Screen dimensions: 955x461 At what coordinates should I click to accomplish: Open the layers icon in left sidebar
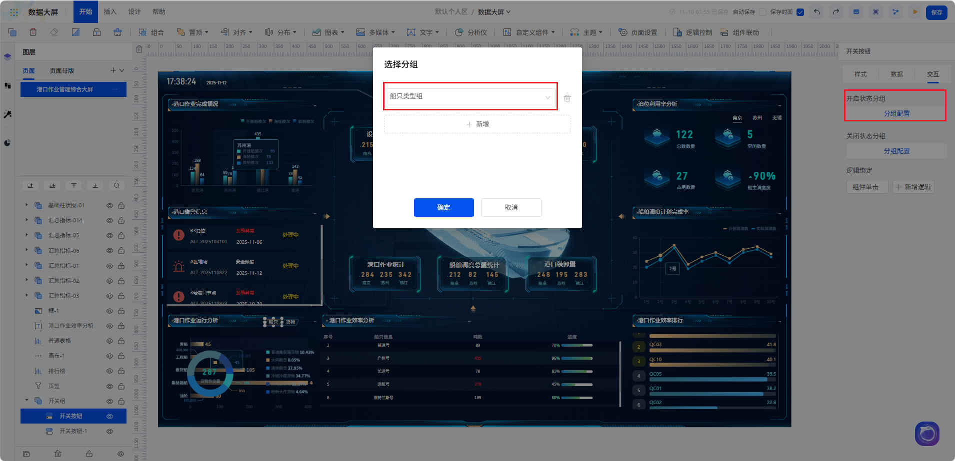[x=7, y=57]
